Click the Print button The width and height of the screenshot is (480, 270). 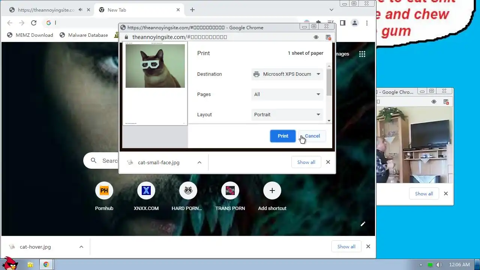click(x=283, y=136)
